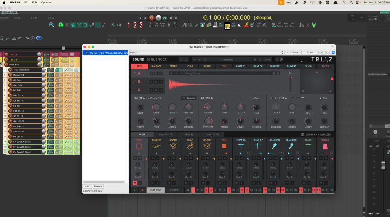Click the Triaz sequencer record button
The image size is (390, 217).
142,190
